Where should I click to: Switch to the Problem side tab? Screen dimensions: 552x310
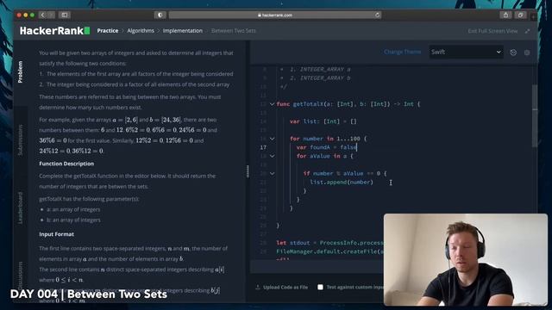click(x=21, y=72)
